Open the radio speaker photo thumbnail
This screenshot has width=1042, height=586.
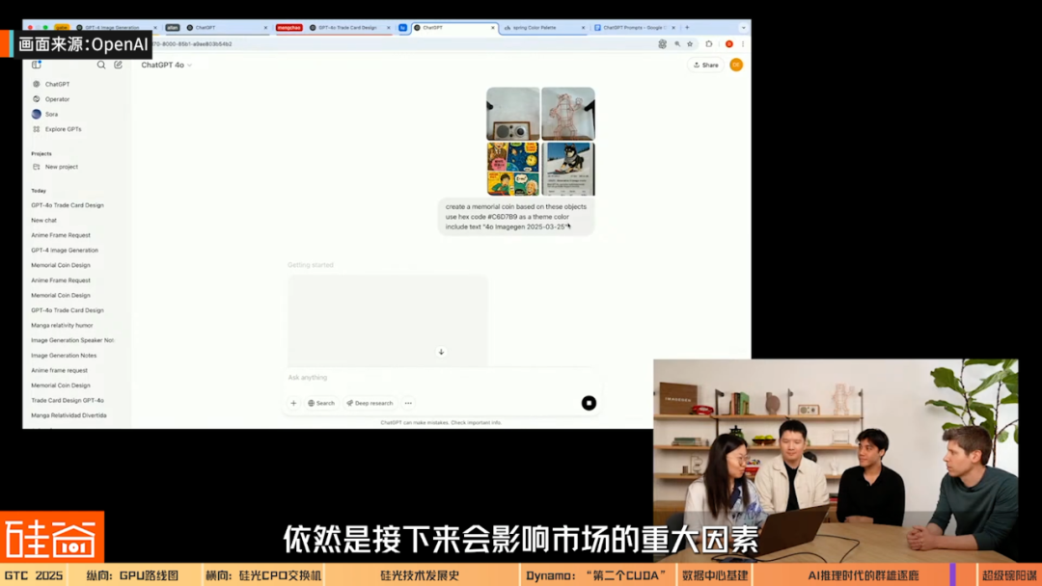coord(512,114)
